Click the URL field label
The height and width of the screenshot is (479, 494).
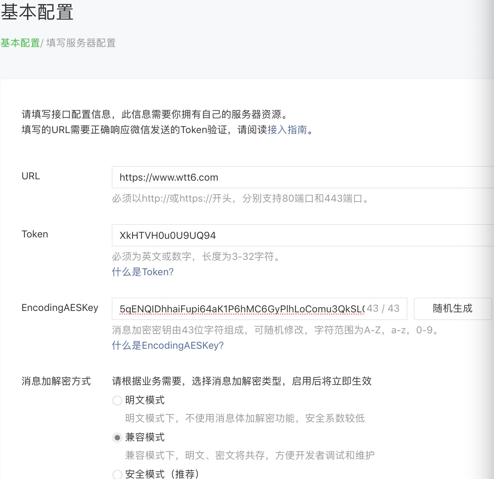pos(30,176)
